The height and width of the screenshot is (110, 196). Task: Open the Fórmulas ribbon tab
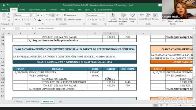tap(53, 10)
